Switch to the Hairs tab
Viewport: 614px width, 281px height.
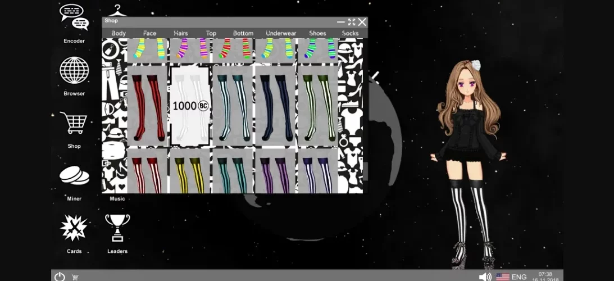(x=180, y=33)
